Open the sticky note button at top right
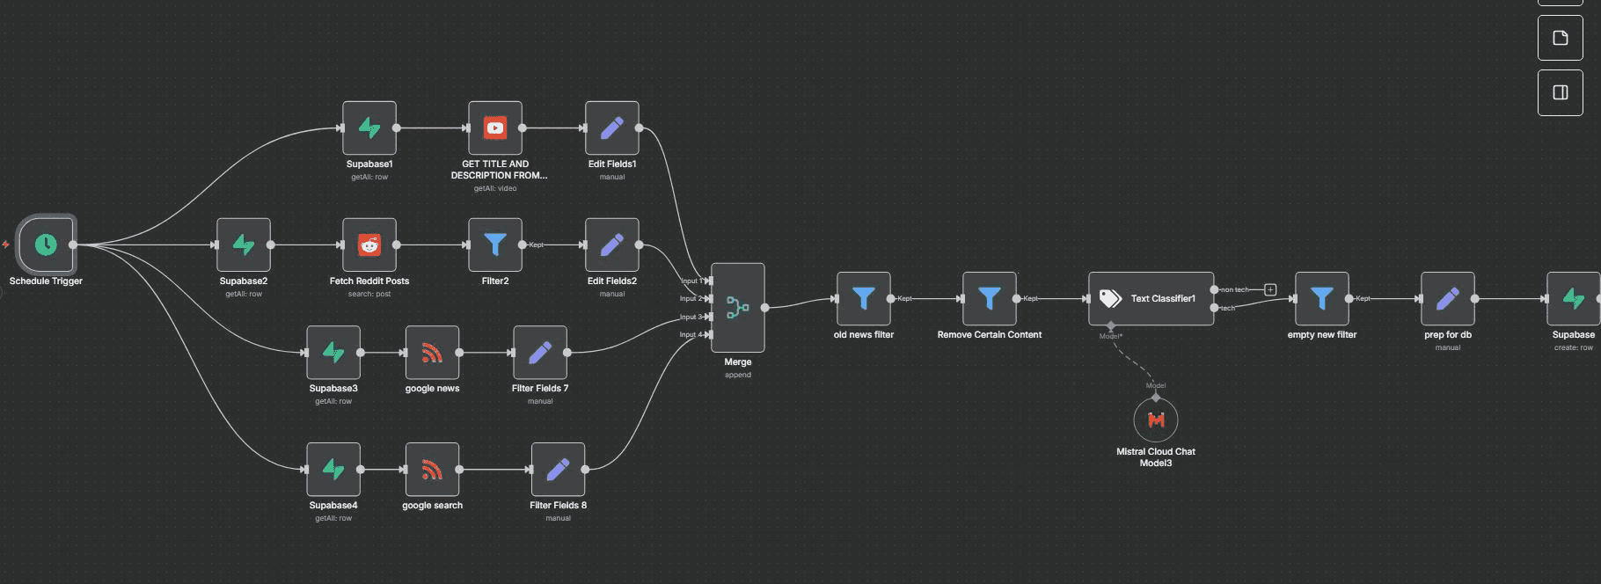Viewport: 1601px width, 584px height. tap(1560, 38)
